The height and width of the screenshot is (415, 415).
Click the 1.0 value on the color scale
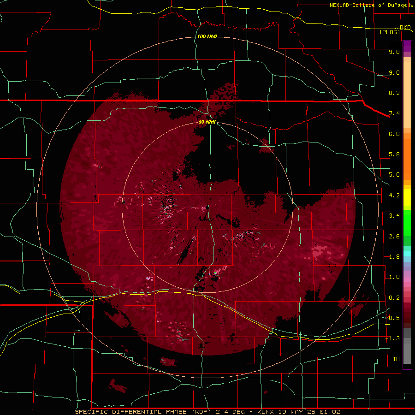[x=394, y=277]
